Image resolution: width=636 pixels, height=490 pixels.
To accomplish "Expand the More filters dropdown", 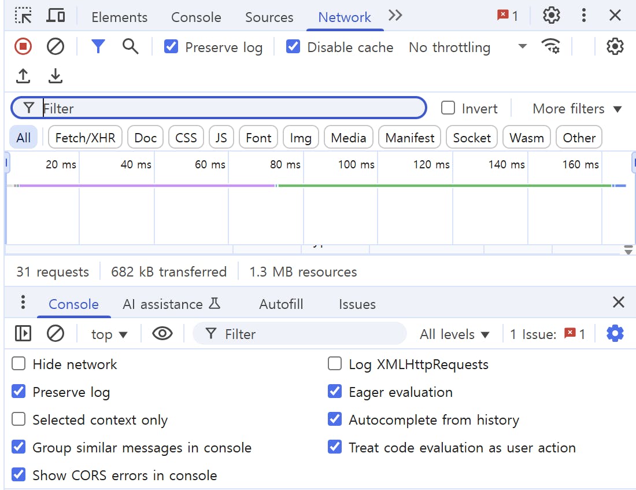I will [x=576, y=109].
